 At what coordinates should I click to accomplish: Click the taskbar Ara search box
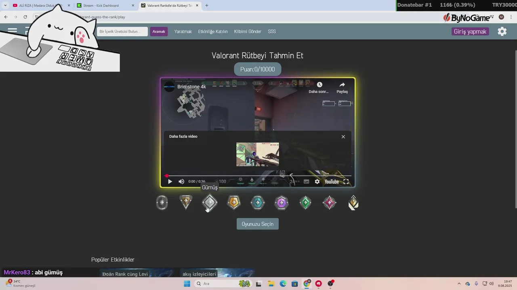pyautogui.click(x=223, y=284)
